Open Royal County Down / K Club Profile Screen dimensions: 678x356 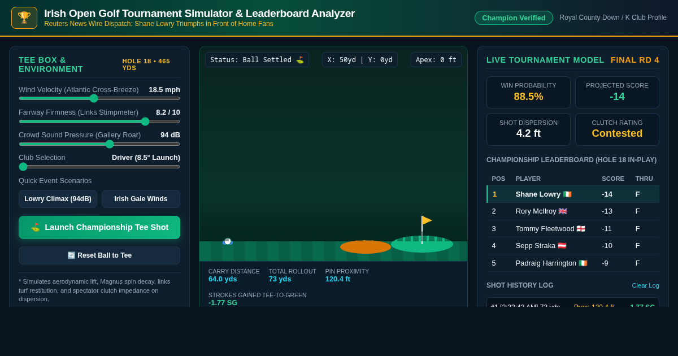(x=613, y=18)
